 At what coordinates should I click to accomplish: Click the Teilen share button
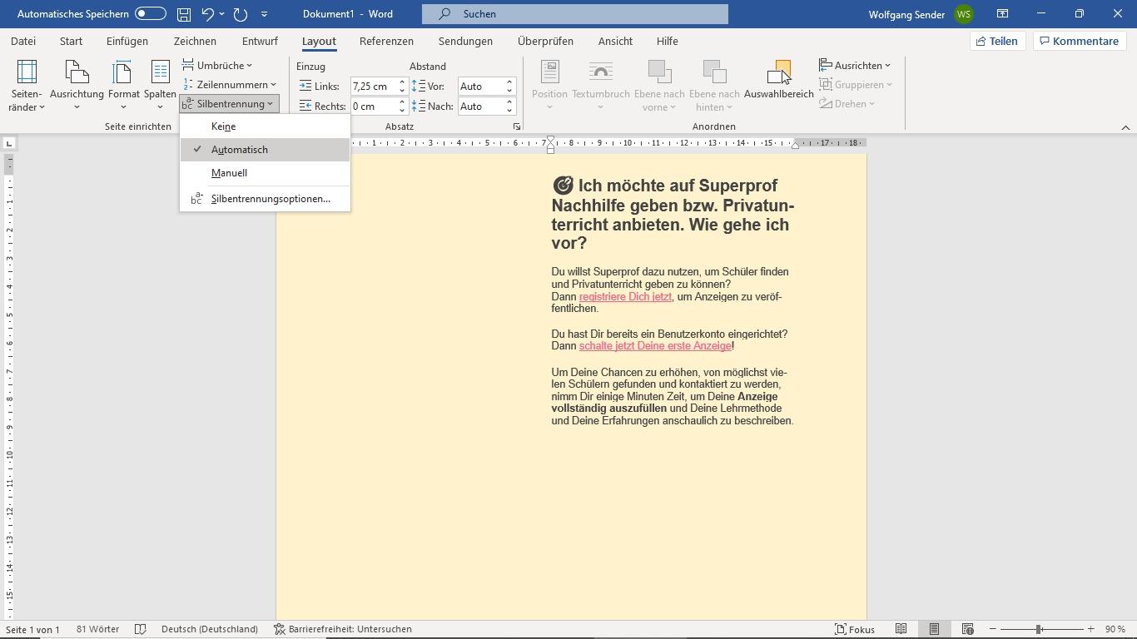(997, 41)
